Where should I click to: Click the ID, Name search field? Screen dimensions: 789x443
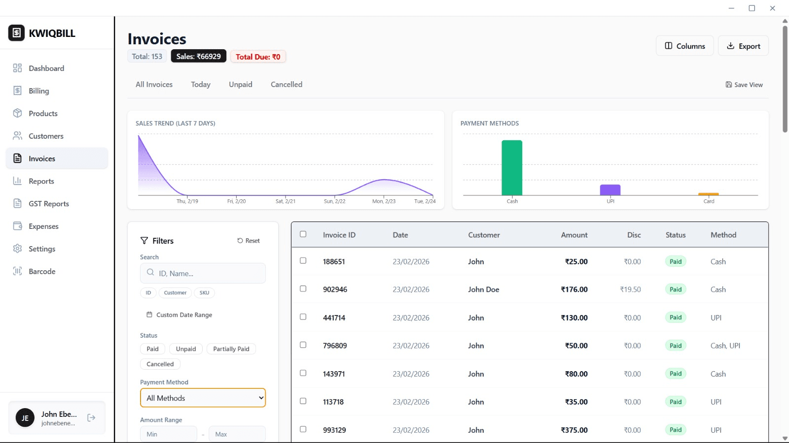point(207,273)
